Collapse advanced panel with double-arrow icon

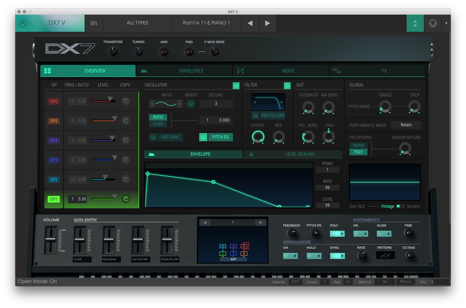click(415, 23)
